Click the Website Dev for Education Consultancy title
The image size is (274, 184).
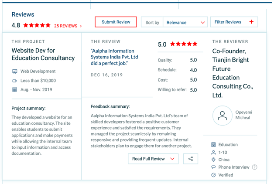pyautogui.click(x=43, y=54)
